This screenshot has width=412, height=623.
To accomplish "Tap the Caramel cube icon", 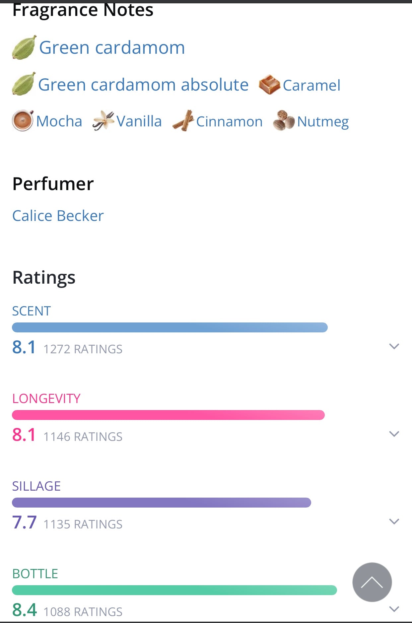I will [x=269, y=85].
